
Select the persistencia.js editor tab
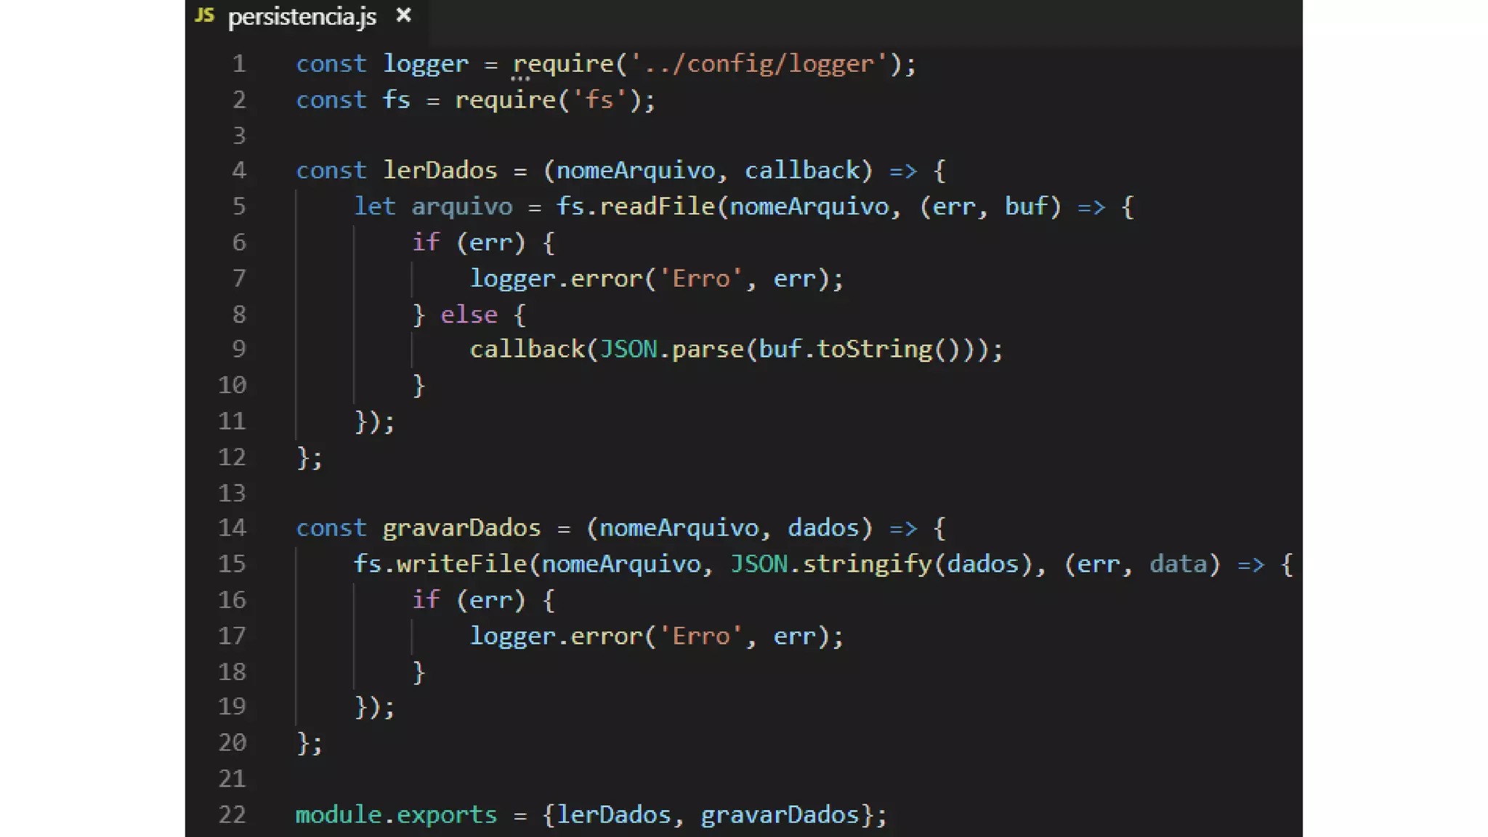[302, 17]
